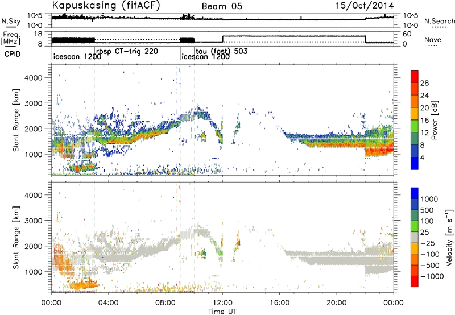Click the "N.Search" legend label
455x315 pixels.
click(x=439, y=21)
